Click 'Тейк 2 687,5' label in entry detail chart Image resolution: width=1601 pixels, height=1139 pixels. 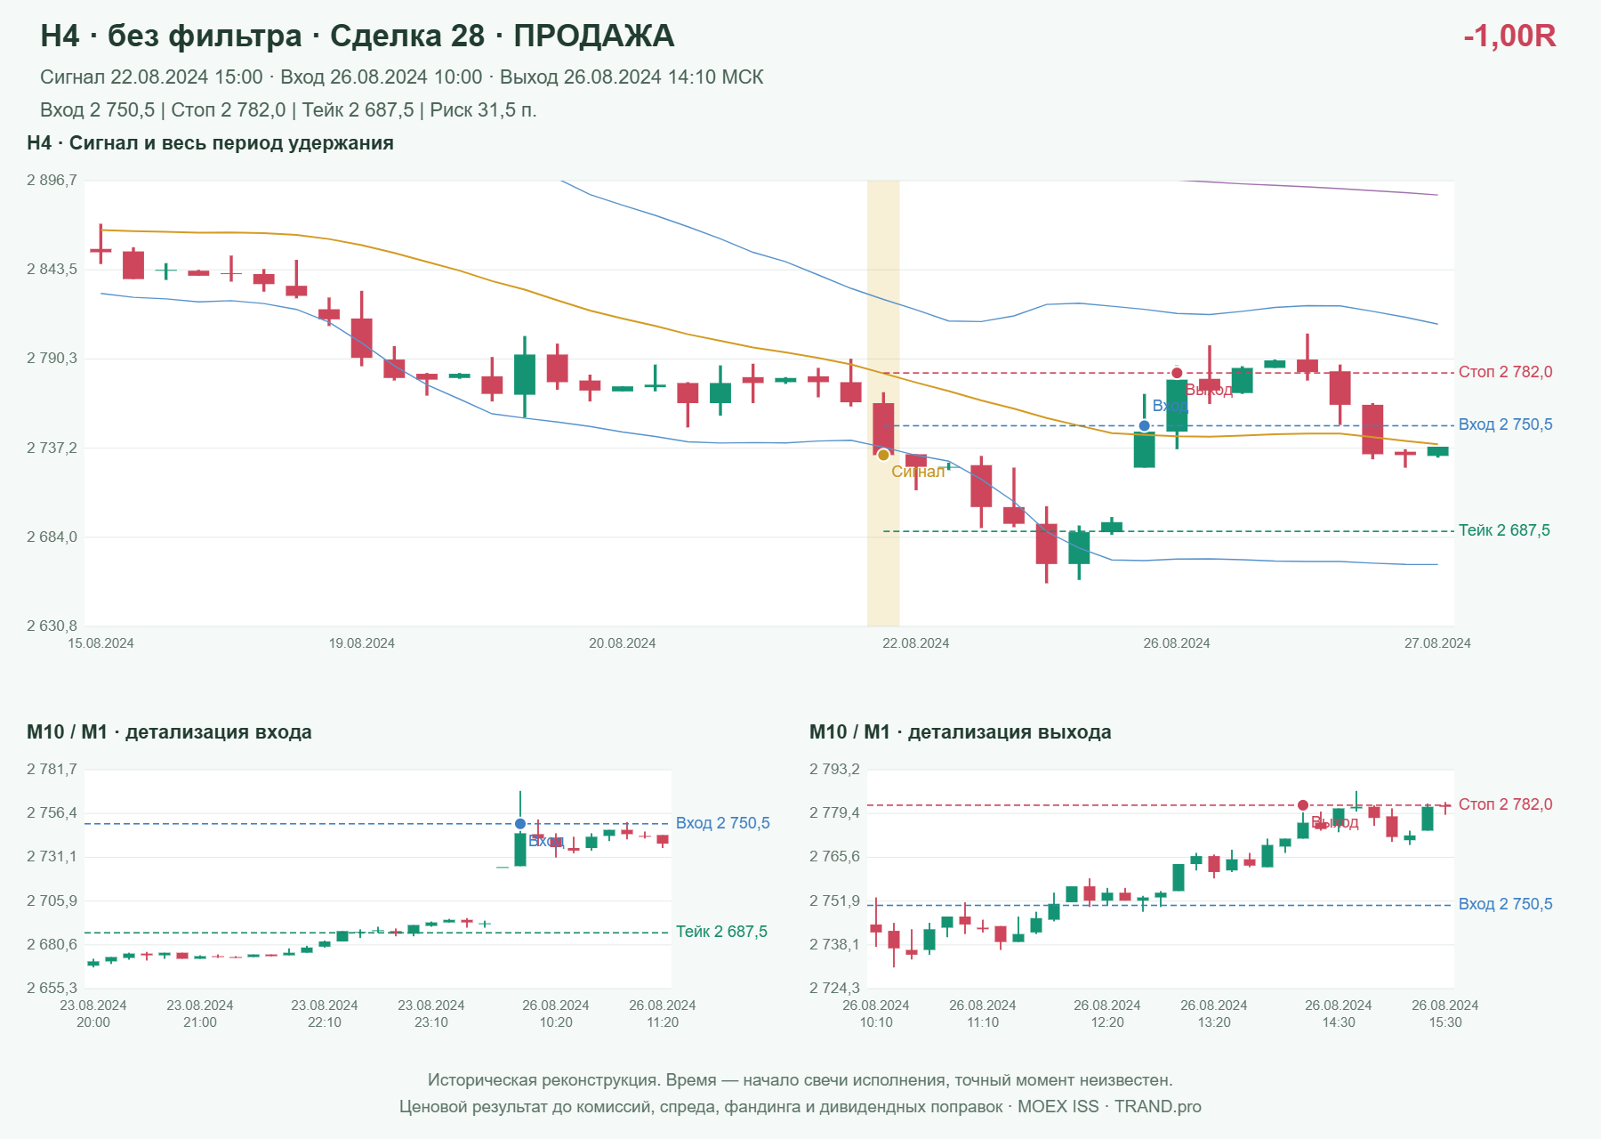click(x=721, y=932)
